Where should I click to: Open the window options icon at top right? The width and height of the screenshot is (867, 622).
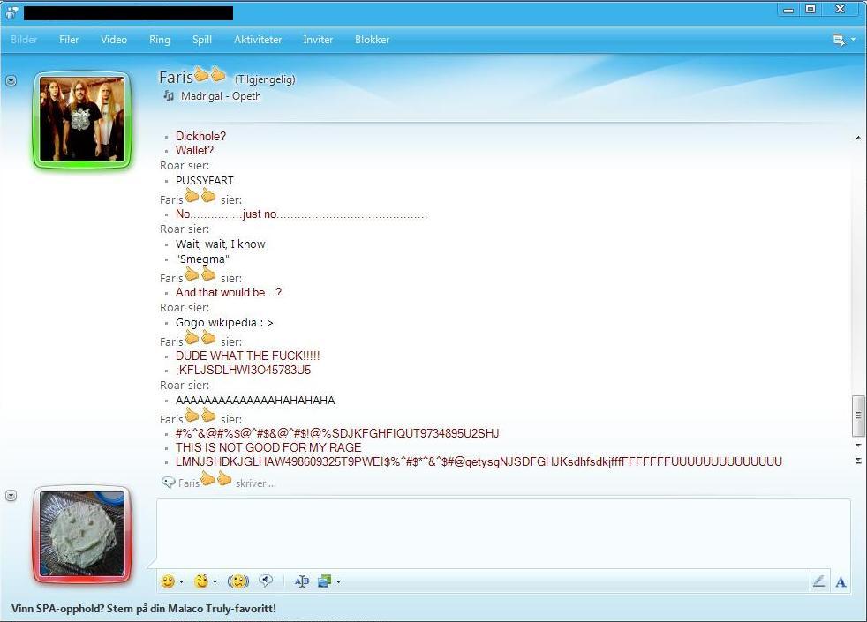[x=839, y=40]
